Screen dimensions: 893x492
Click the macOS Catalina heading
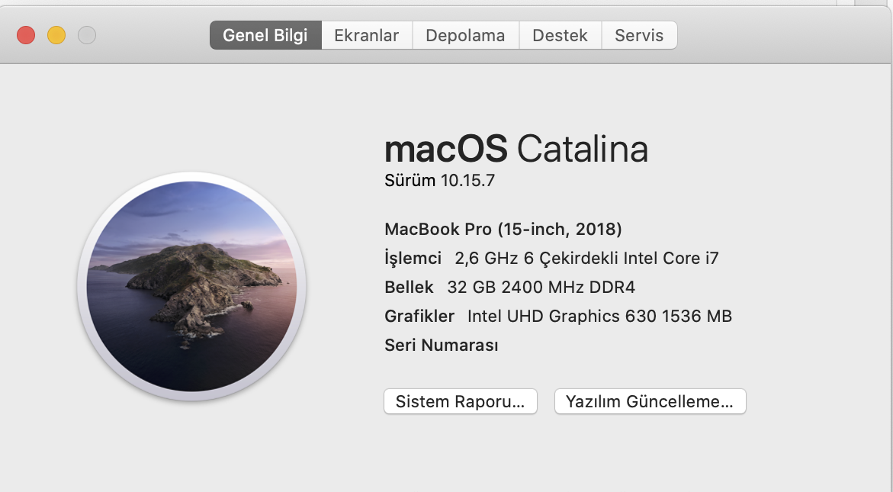[516, 149]
